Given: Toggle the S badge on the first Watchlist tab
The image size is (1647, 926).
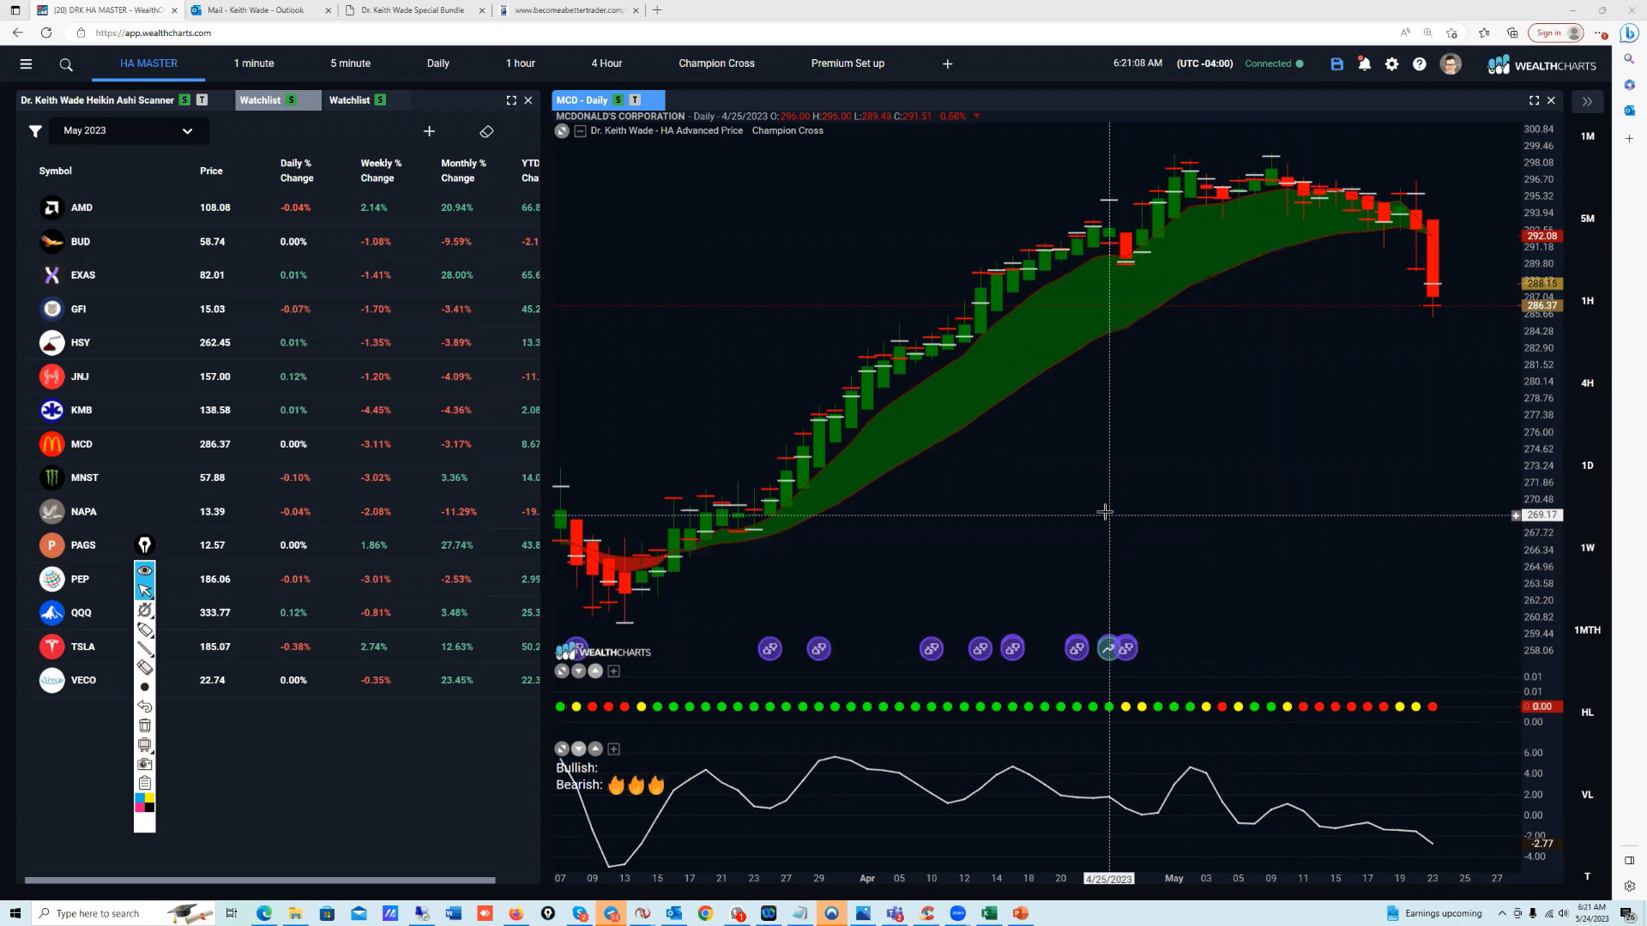Looking at the screenshot, I should pyautogui.click(x=292, y=100).
